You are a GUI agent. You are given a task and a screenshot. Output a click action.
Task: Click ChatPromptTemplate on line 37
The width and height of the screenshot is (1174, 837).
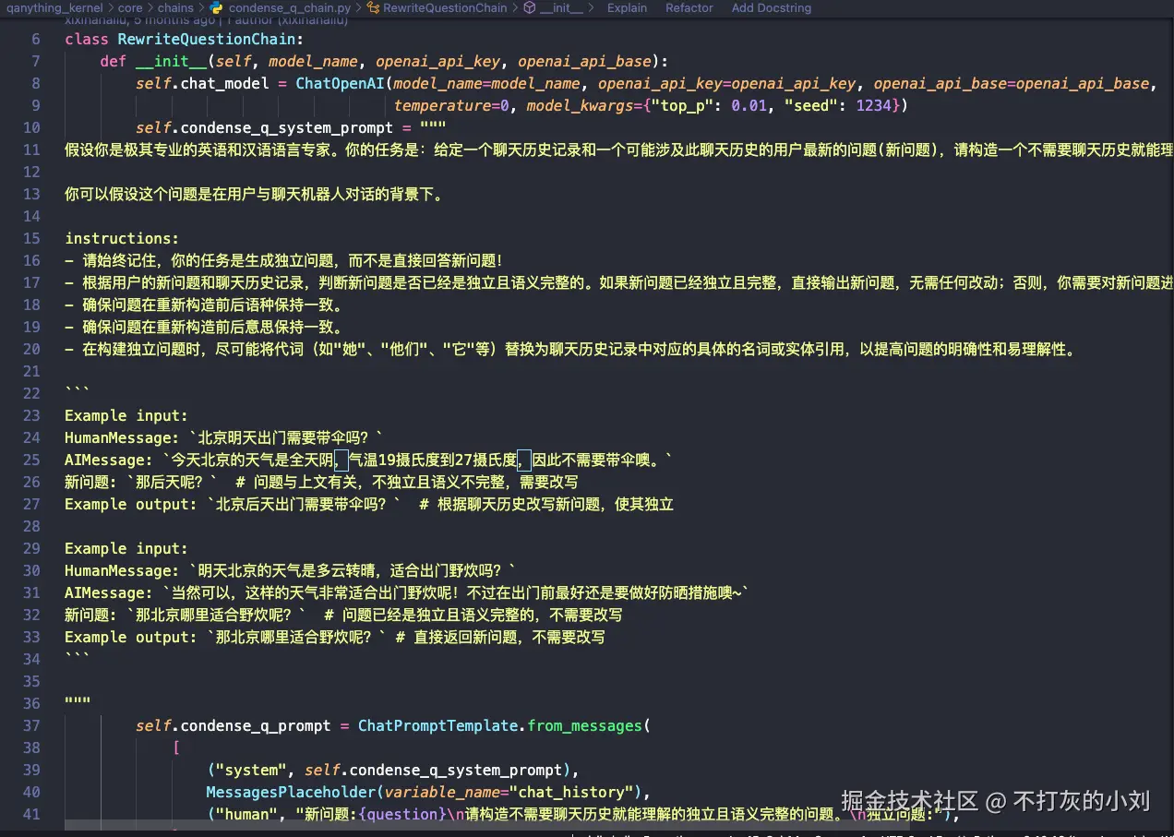click(x=438, y=726)
